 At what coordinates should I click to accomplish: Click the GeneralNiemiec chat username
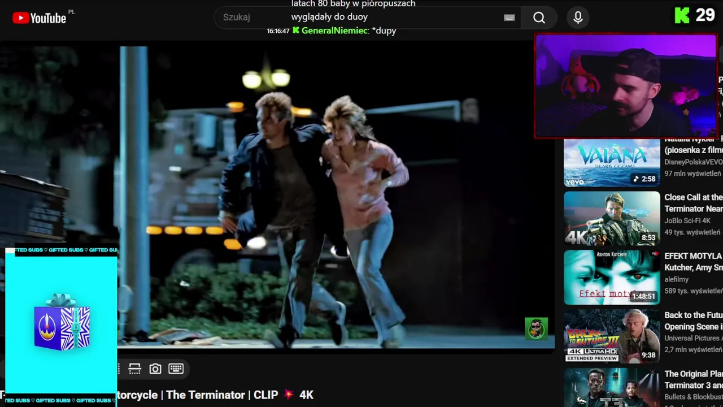pyautogui.click(x=334, y=31)
